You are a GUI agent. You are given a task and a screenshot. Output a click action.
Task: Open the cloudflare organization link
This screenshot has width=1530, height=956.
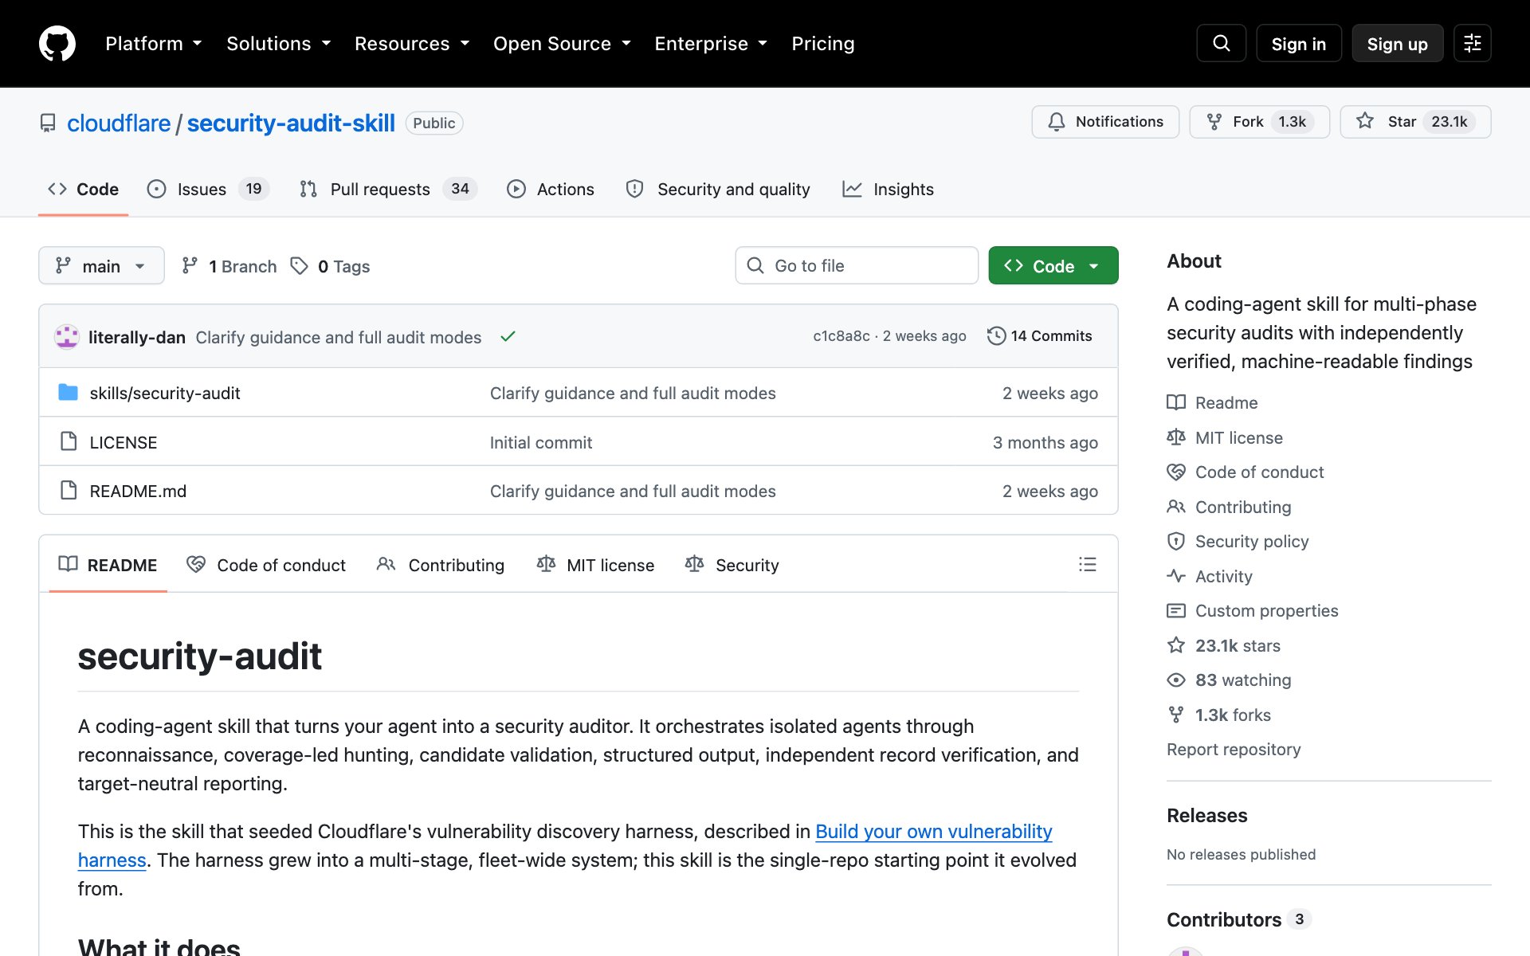119,123
